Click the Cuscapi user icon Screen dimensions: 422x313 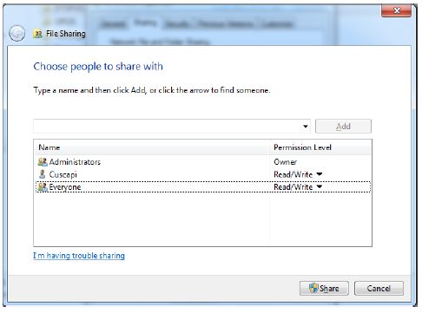click(x=43, y=174)
